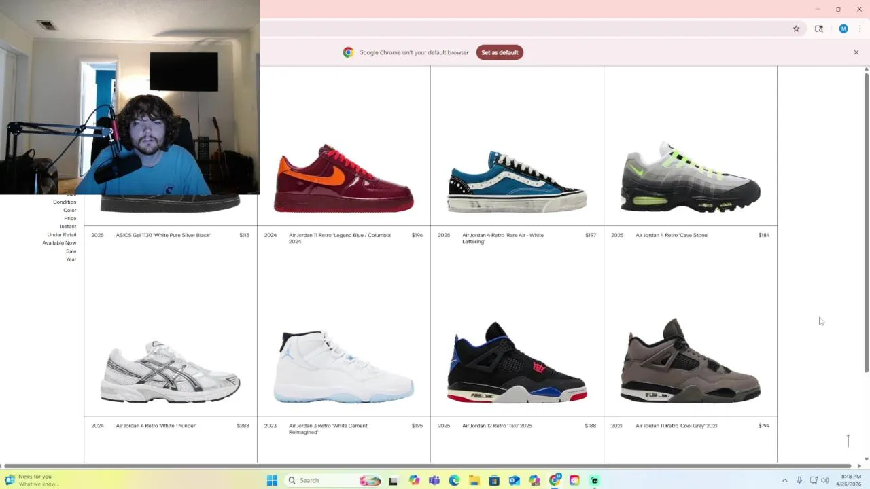Click the icon next to the bookmark star
The height and width of the screenshot is (489, 870).
819,29
